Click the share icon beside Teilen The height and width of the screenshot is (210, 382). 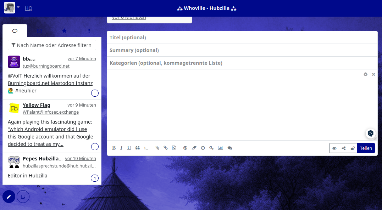point(343,148)
